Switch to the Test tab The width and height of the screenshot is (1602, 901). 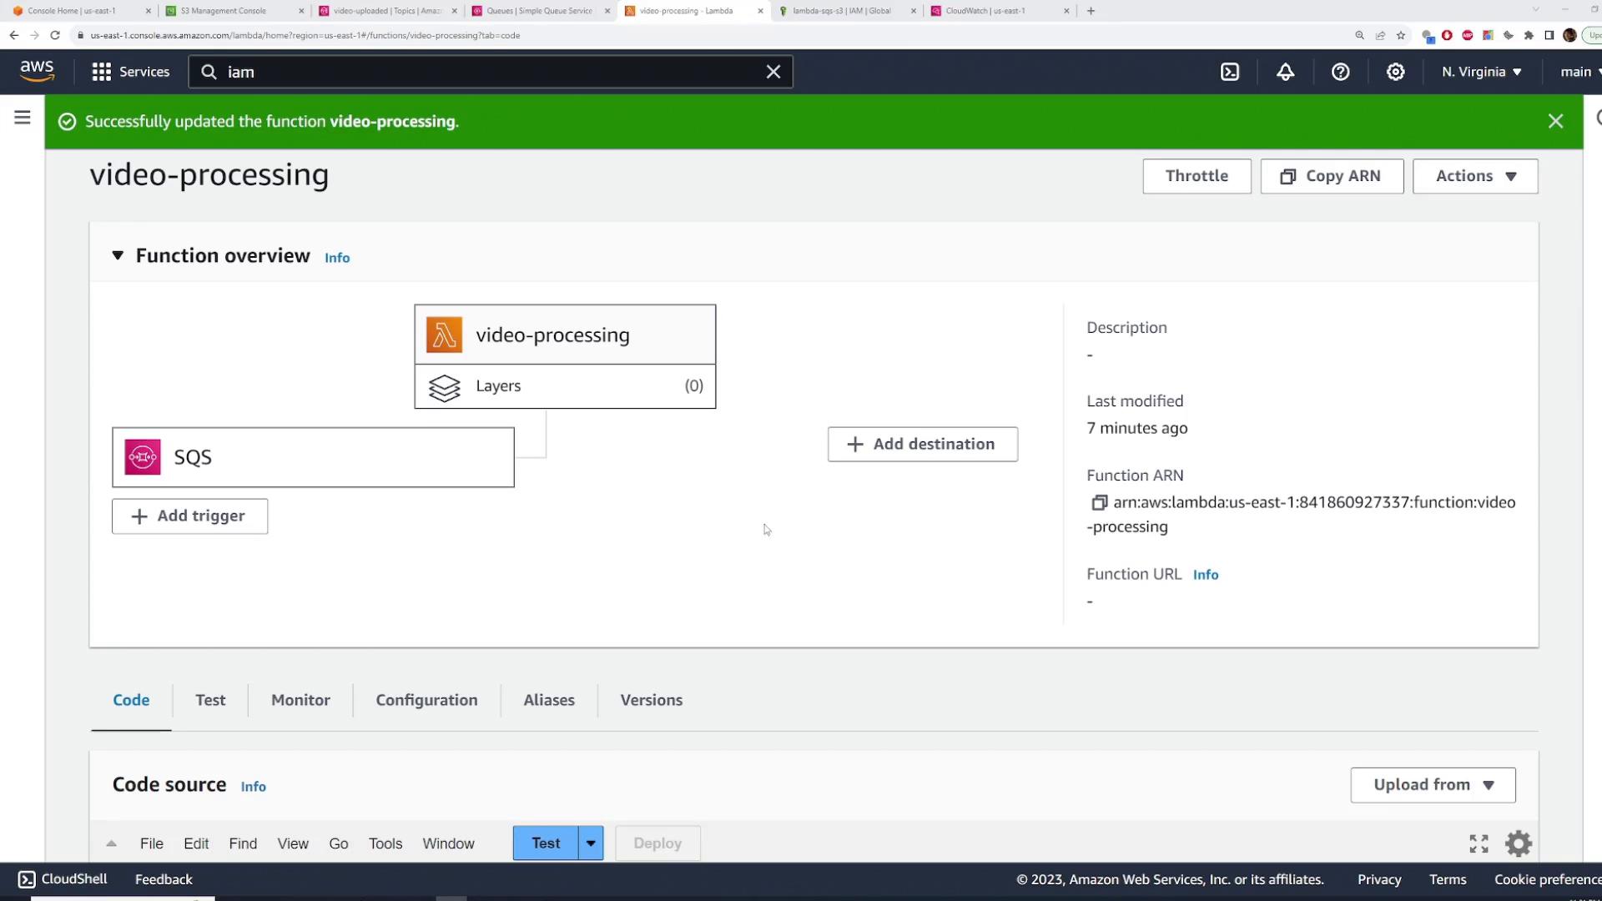coord(210,700)
